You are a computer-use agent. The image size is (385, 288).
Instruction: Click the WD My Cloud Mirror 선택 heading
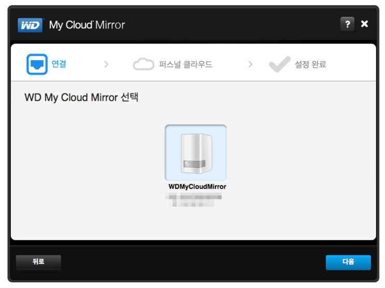click(x=81, y=98)
